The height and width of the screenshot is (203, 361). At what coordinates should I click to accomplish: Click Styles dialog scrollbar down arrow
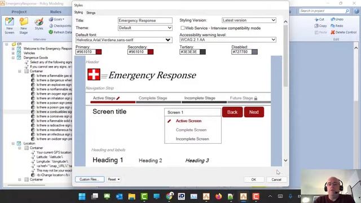pyautogui.click(x=285, y=160)
